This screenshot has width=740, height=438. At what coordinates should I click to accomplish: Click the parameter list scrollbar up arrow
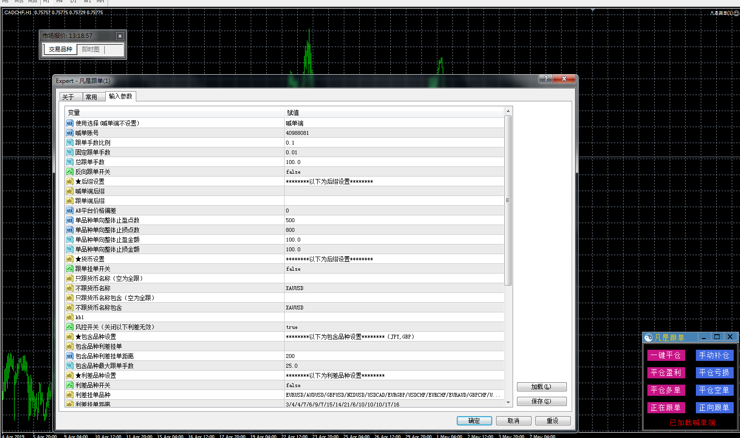pyautogui.click(x=508, y=111)
